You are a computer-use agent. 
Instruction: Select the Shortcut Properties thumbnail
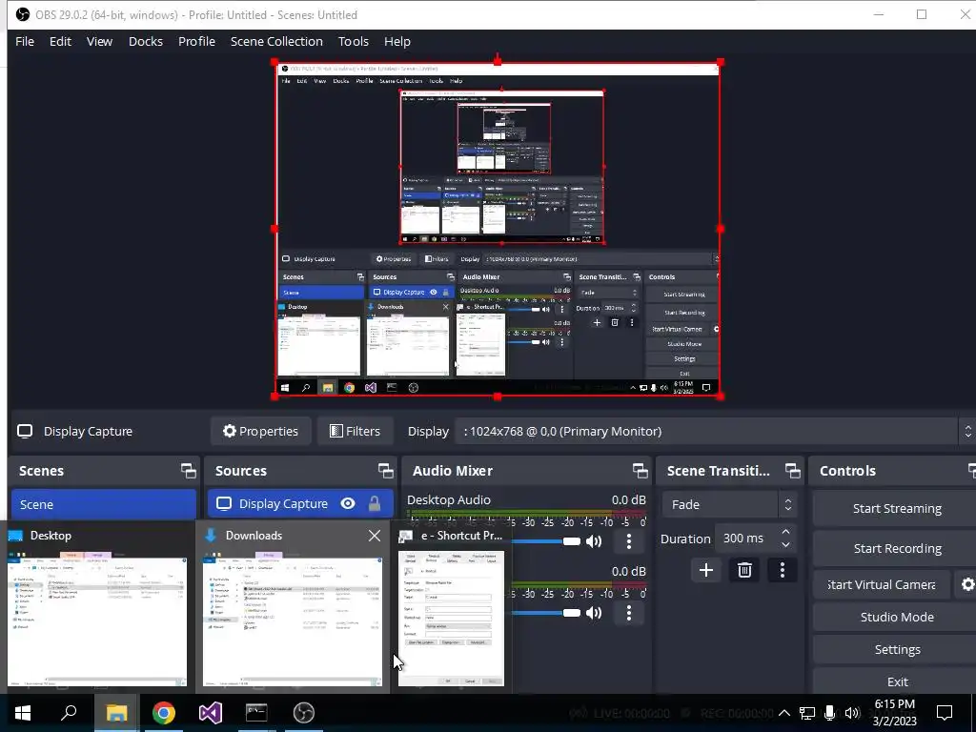pos(451,618)
